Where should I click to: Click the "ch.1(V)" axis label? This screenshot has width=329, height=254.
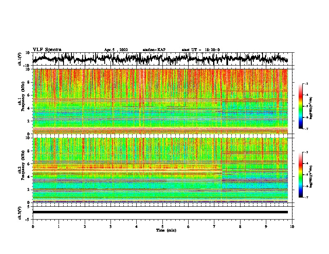(x=20, y=59)
